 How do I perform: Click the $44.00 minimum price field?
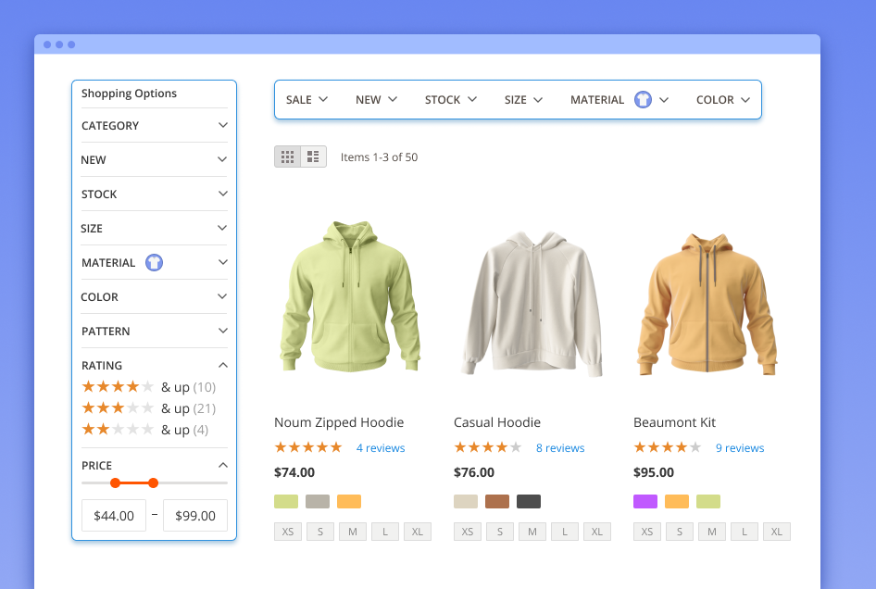[x=113, y=515]
